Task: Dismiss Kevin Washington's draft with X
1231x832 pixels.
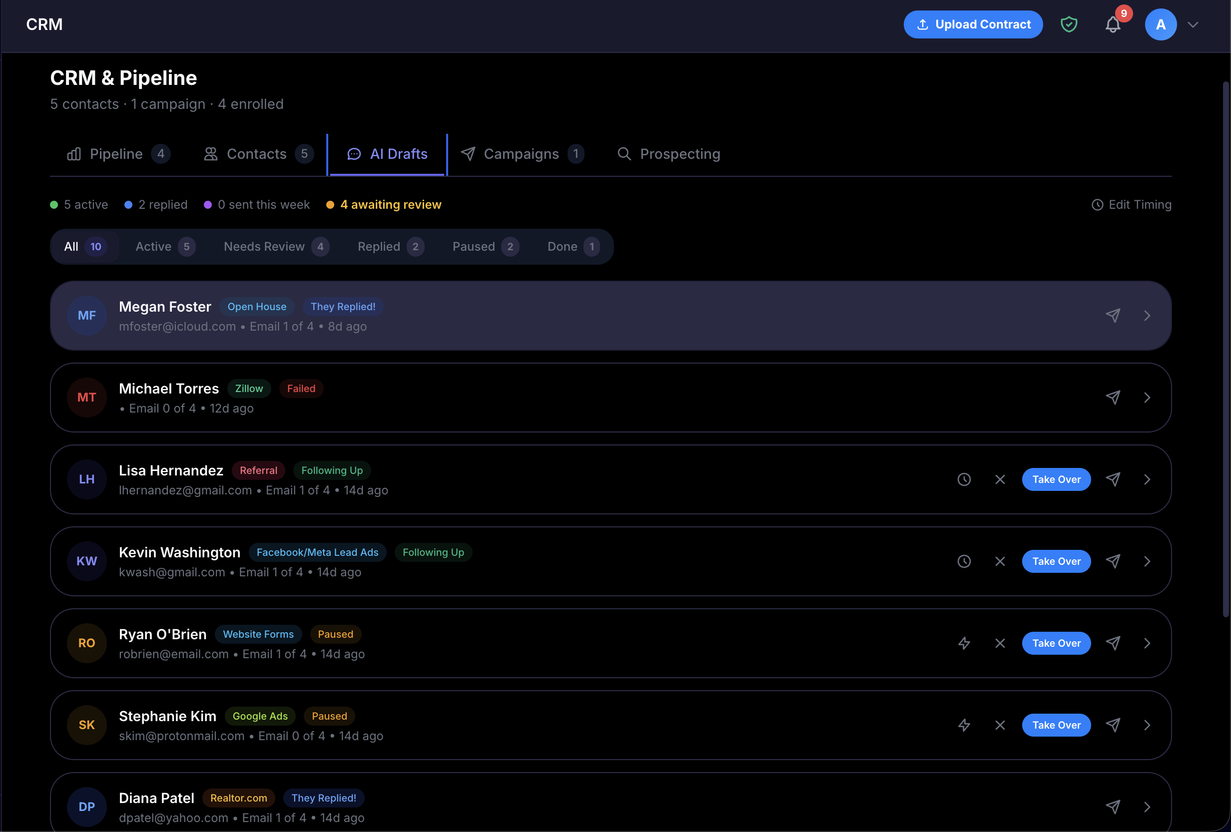Action: 1000,561
